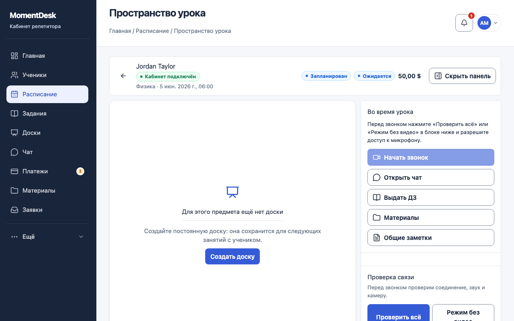Screen dimensions: 514x321
Task: Click the speech bubble icon on Открыть чат
Action: (377, 177)
